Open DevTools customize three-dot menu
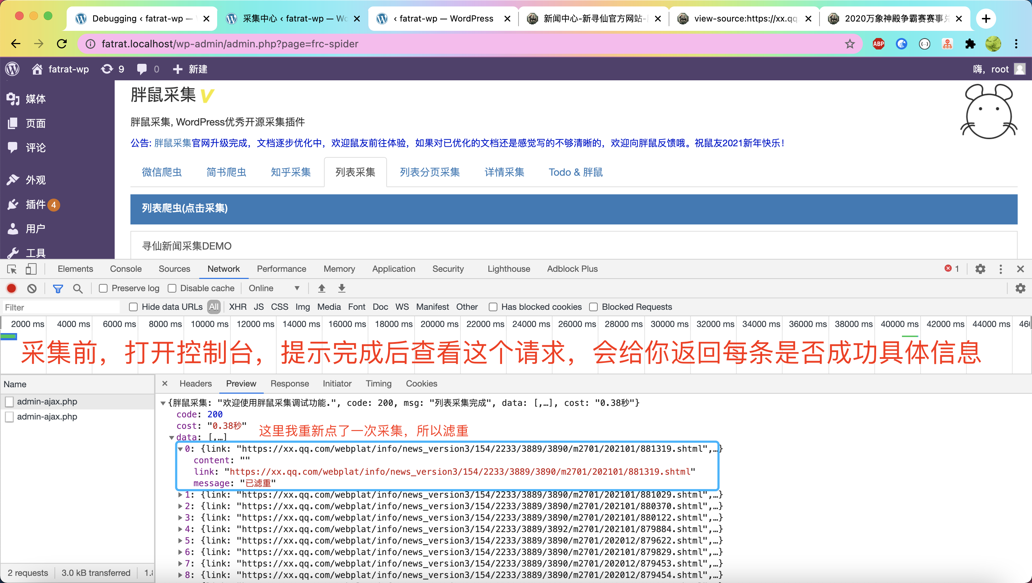The image size is (1032, 583). click(x=1001, y=269)
